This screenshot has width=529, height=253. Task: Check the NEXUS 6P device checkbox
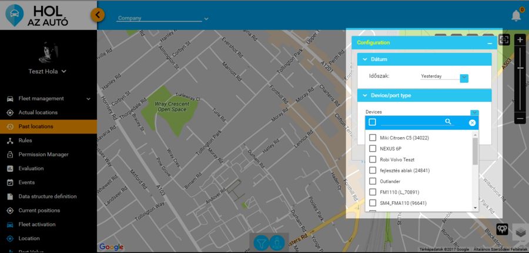(373, 149)
